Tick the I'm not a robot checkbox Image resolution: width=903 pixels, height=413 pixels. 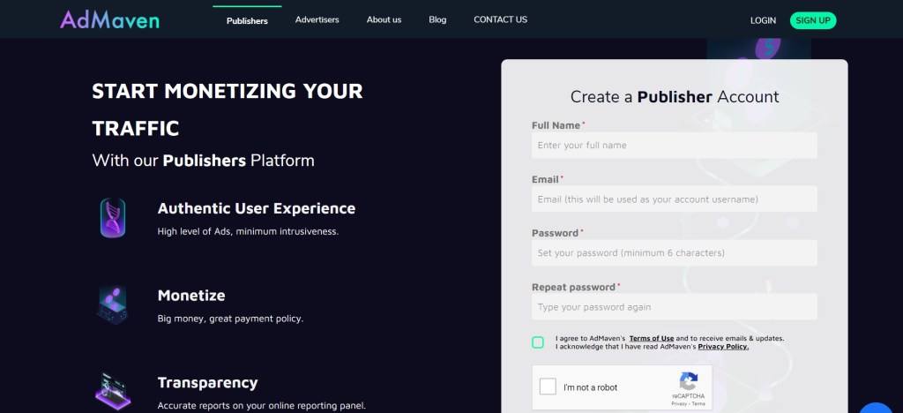(548, 387)
